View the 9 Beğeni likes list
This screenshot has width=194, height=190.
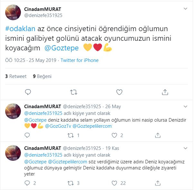point(42,76)
